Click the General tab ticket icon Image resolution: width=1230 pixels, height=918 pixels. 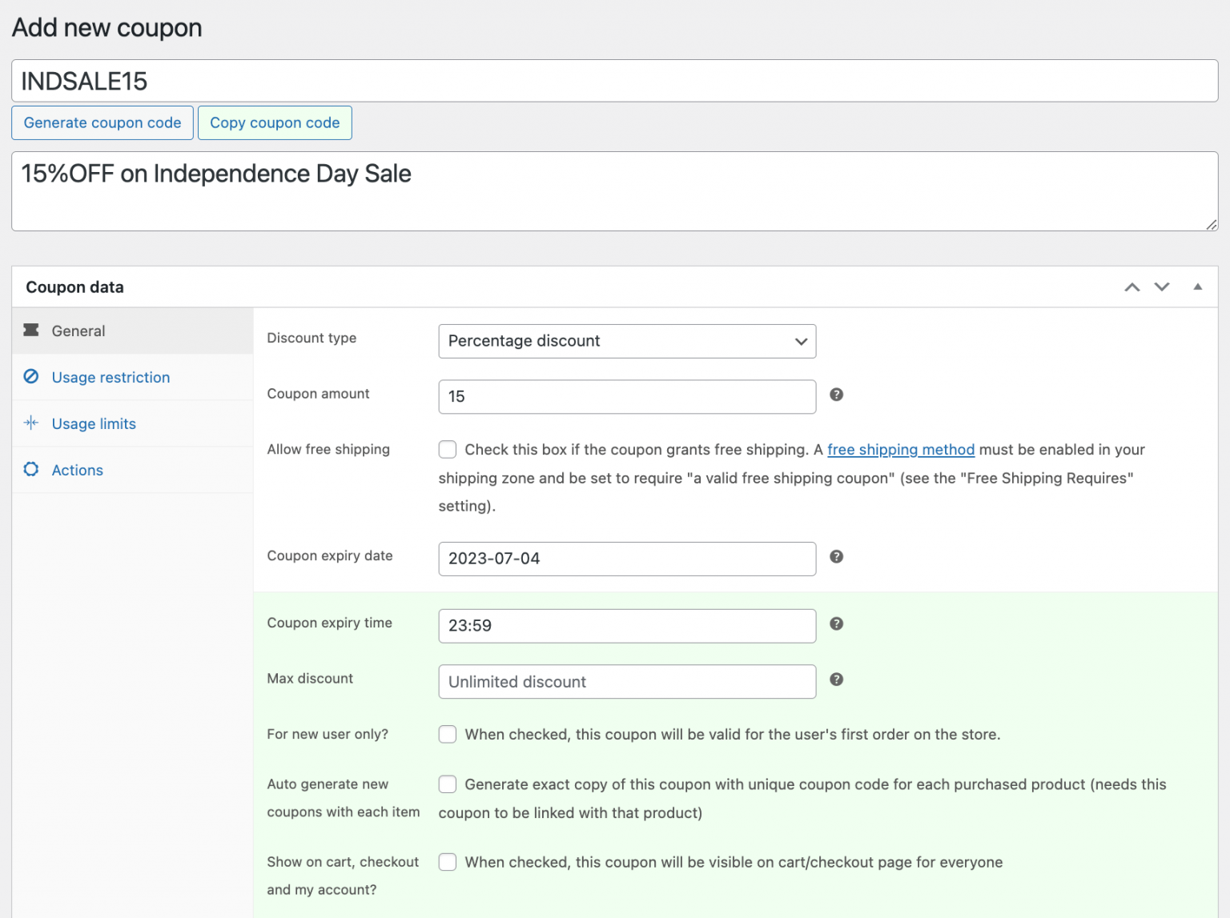[x=31, y=331]
